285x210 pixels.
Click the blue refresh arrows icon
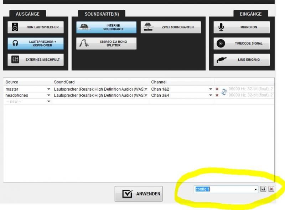[224, 92]
